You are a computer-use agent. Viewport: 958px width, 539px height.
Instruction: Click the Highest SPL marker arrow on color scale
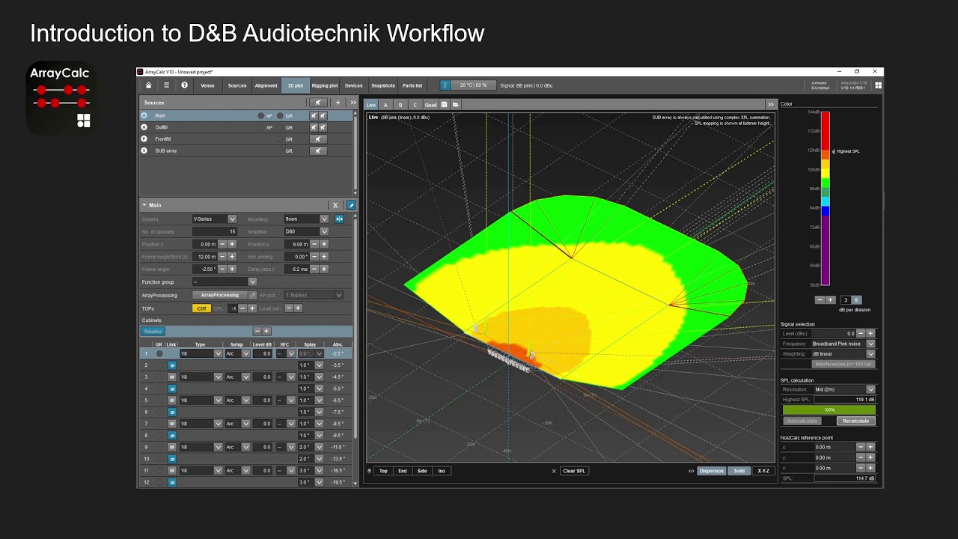coord(833,151)
